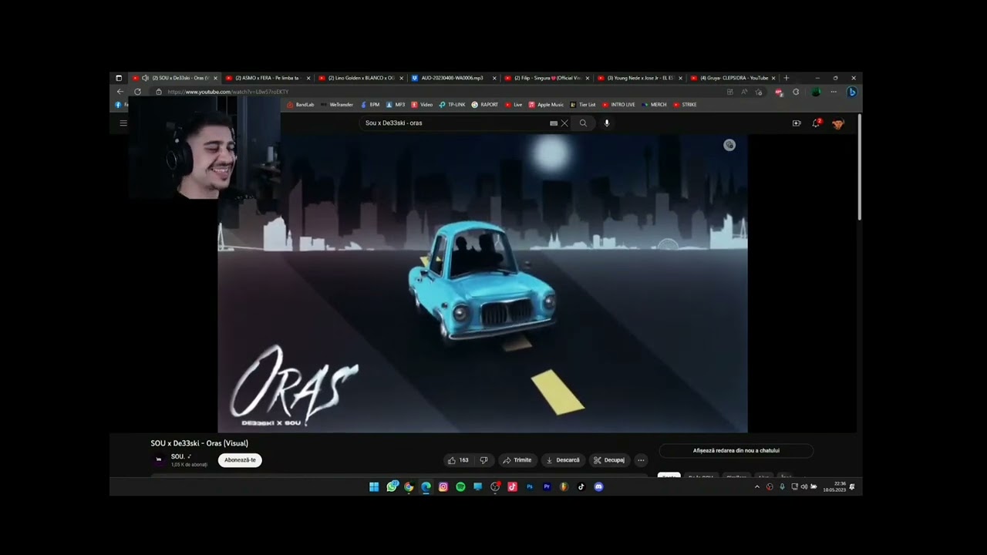987x555 pixels.
Task: Open the Edge settings ellipsis menu
Action: (x=834, y=92)
